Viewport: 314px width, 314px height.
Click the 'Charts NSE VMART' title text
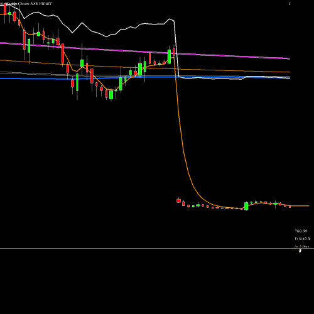click(x=35, y=4)
